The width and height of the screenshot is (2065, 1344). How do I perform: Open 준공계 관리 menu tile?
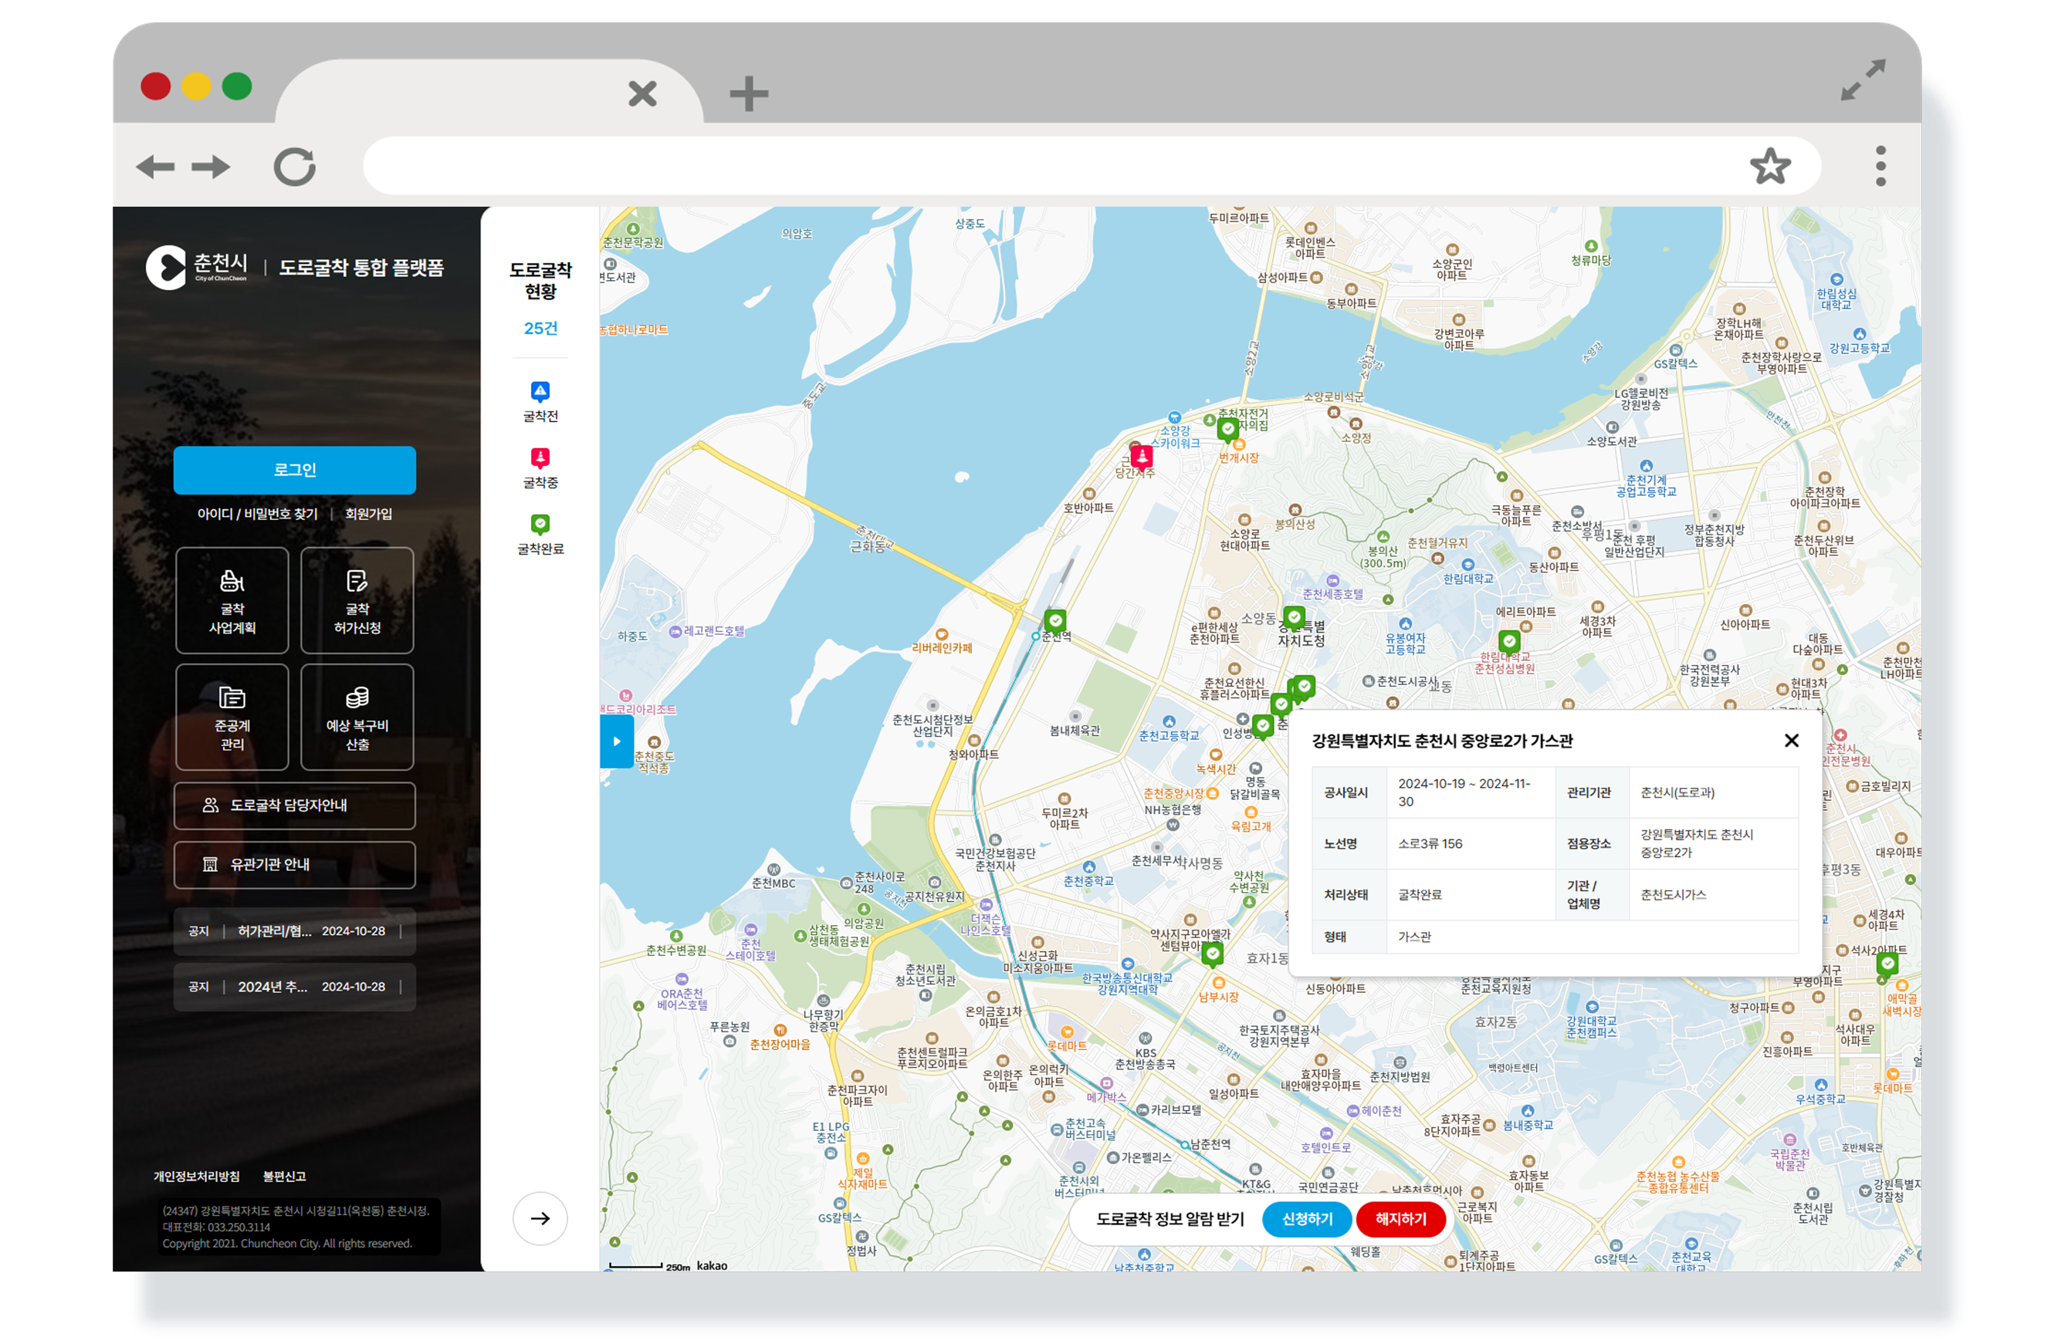click(232, 717)
